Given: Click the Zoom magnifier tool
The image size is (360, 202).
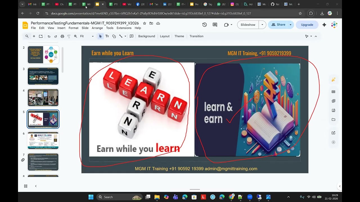Looking at the screenshot, I should tap(76, 36).
